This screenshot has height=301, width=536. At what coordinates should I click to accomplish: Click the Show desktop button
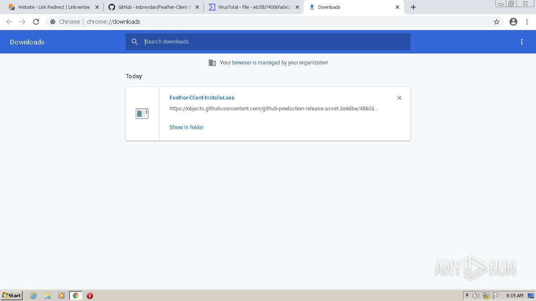pos(531,296)
